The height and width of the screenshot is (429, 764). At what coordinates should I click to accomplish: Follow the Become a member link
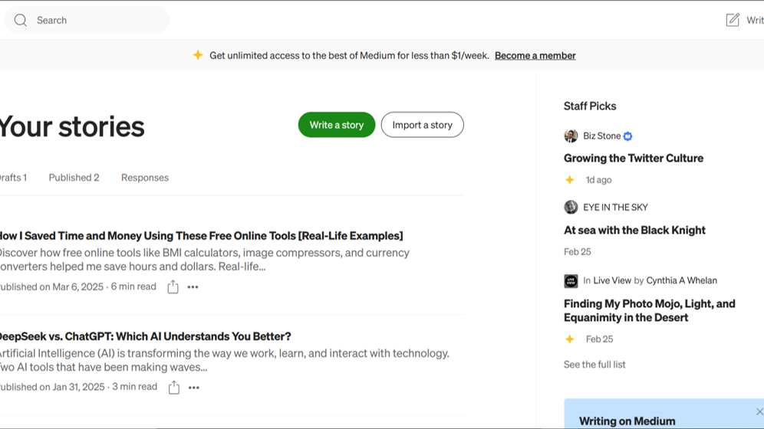pos(535,55)
